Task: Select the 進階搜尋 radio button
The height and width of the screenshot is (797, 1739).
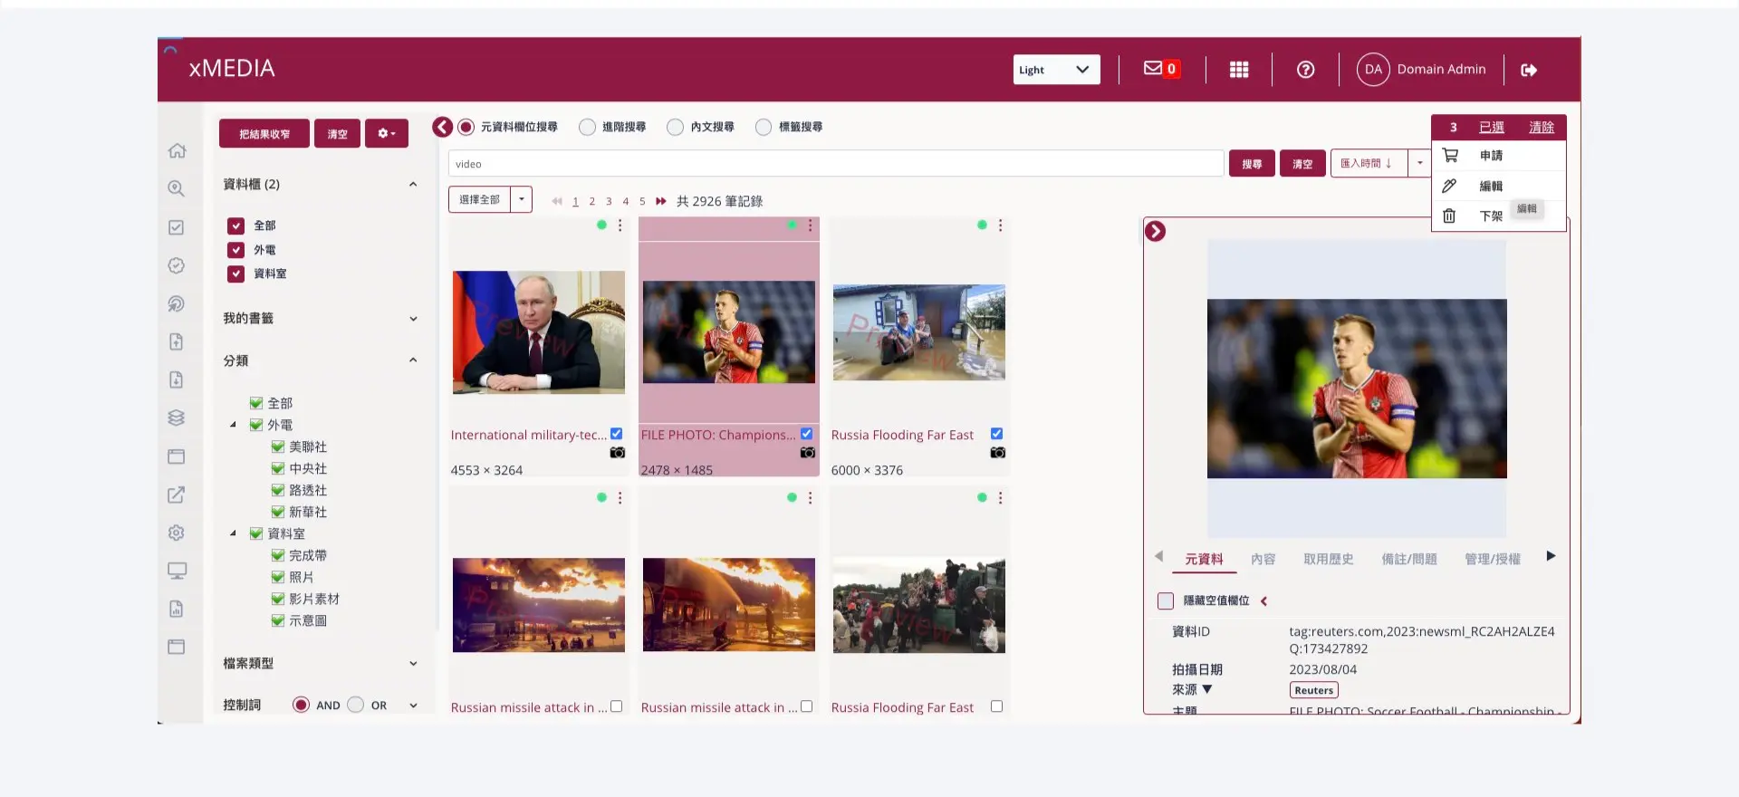Action: 587,127
